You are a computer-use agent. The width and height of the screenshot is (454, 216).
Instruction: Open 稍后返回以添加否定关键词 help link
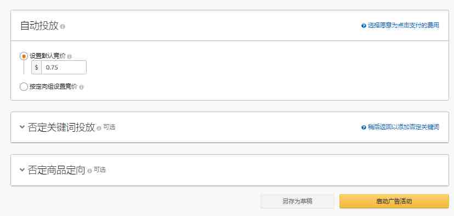[404, 127]
